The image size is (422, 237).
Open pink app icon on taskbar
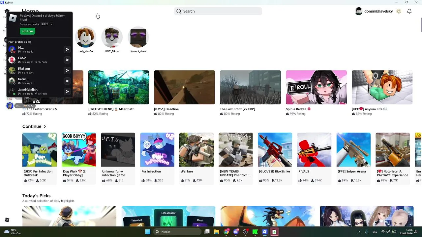pyautogui.click(x=274, y=232)
